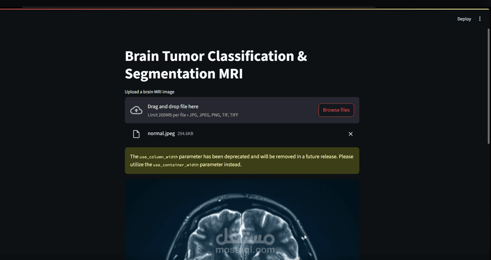Click the 'Upload a brain MRI image' label
491x260 pixels.
pyautogui.click(x=149, y=92)
